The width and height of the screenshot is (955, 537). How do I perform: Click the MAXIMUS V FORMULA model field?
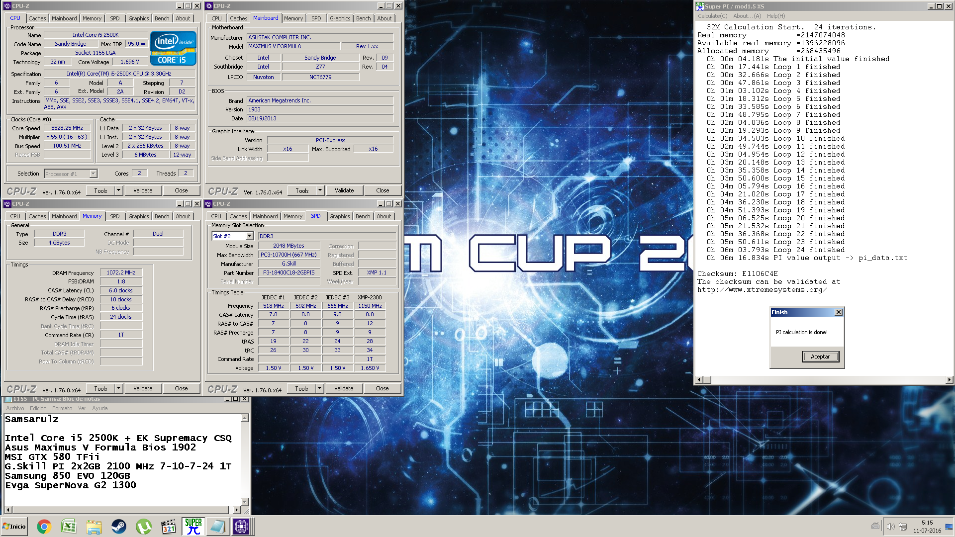293,46
